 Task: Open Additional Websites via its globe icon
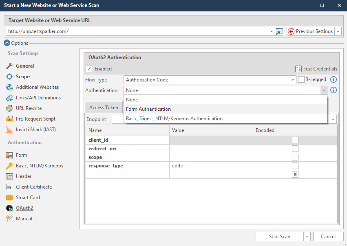pos(9,87)
